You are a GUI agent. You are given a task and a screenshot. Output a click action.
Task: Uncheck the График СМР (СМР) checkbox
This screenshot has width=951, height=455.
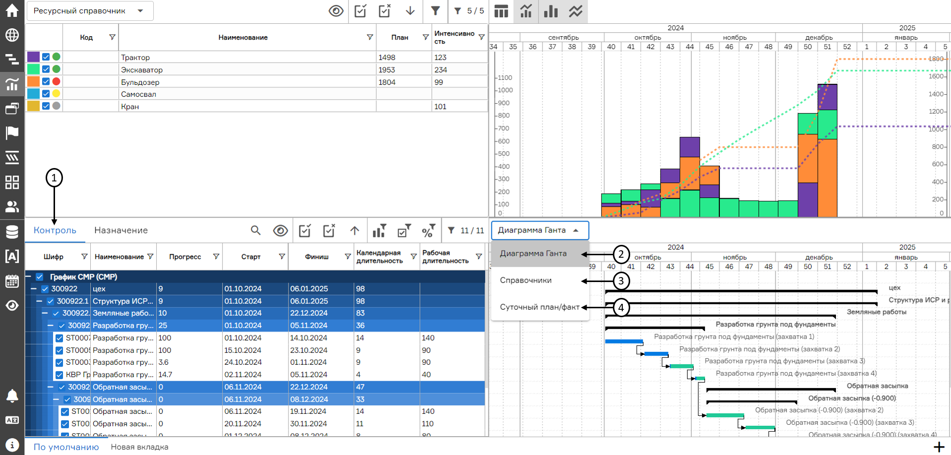pyautogui.click(x=40, y=277)
